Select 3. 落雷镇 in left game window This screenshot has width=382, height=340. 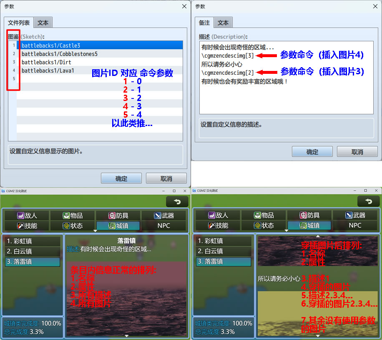tap(33, 262)
